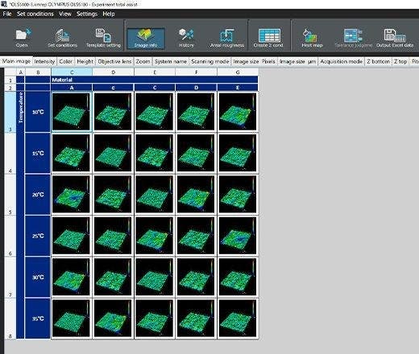Select the Create 2 cond table icon
419x354 pixels.
pyautogui.click(x=268, y=39)
